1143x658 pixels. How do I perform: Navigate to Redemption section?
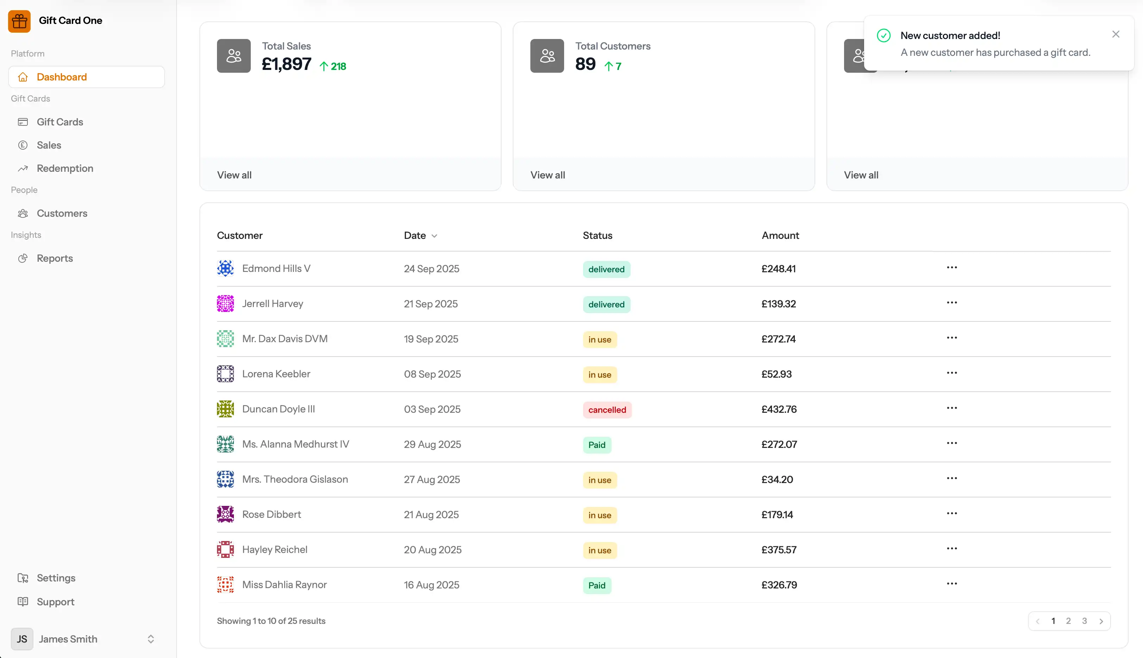(65, 168)
